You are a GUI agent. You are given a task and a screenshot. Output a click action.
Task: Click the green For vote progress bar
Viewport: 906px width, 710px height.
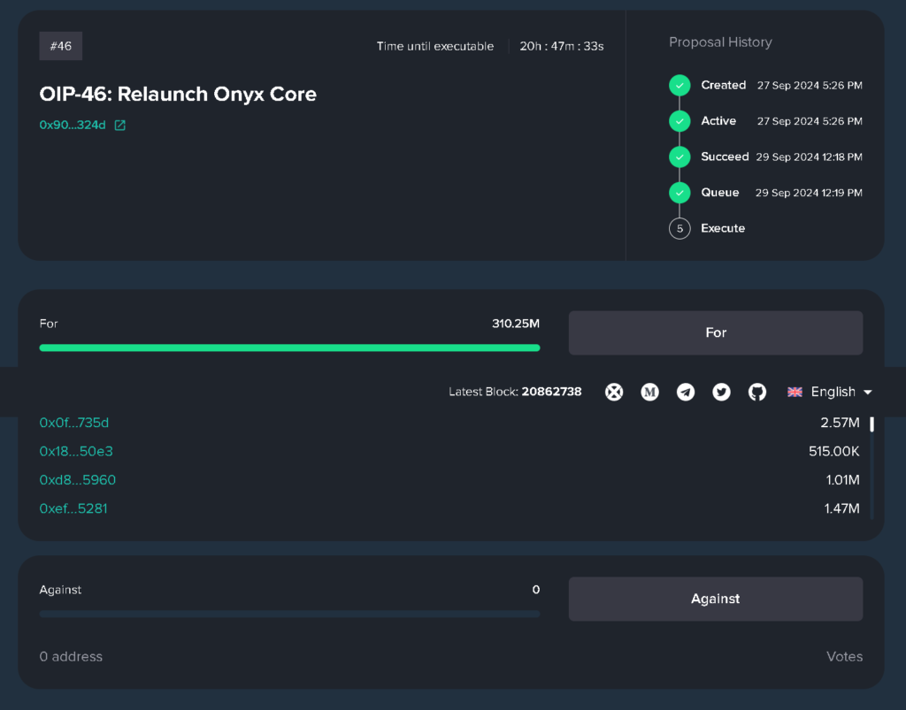[x=289, y=348]
